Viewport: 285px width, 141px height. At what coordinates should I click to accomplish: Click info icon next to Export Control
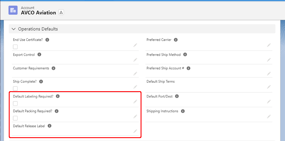point(39,54)
